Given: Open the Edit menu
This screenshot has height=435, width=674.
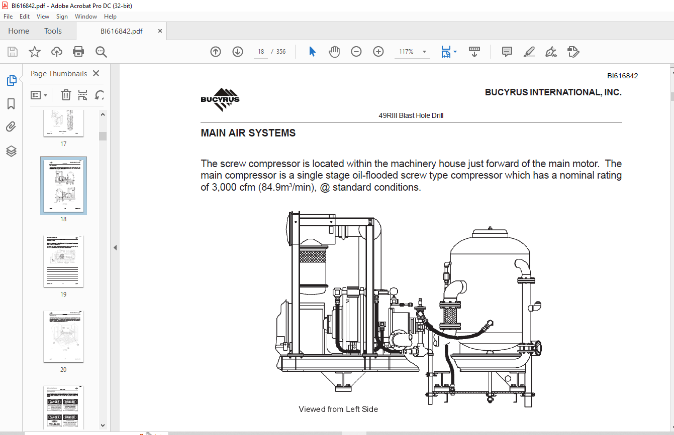Looking at the screenshot, I should coord(25,17).
